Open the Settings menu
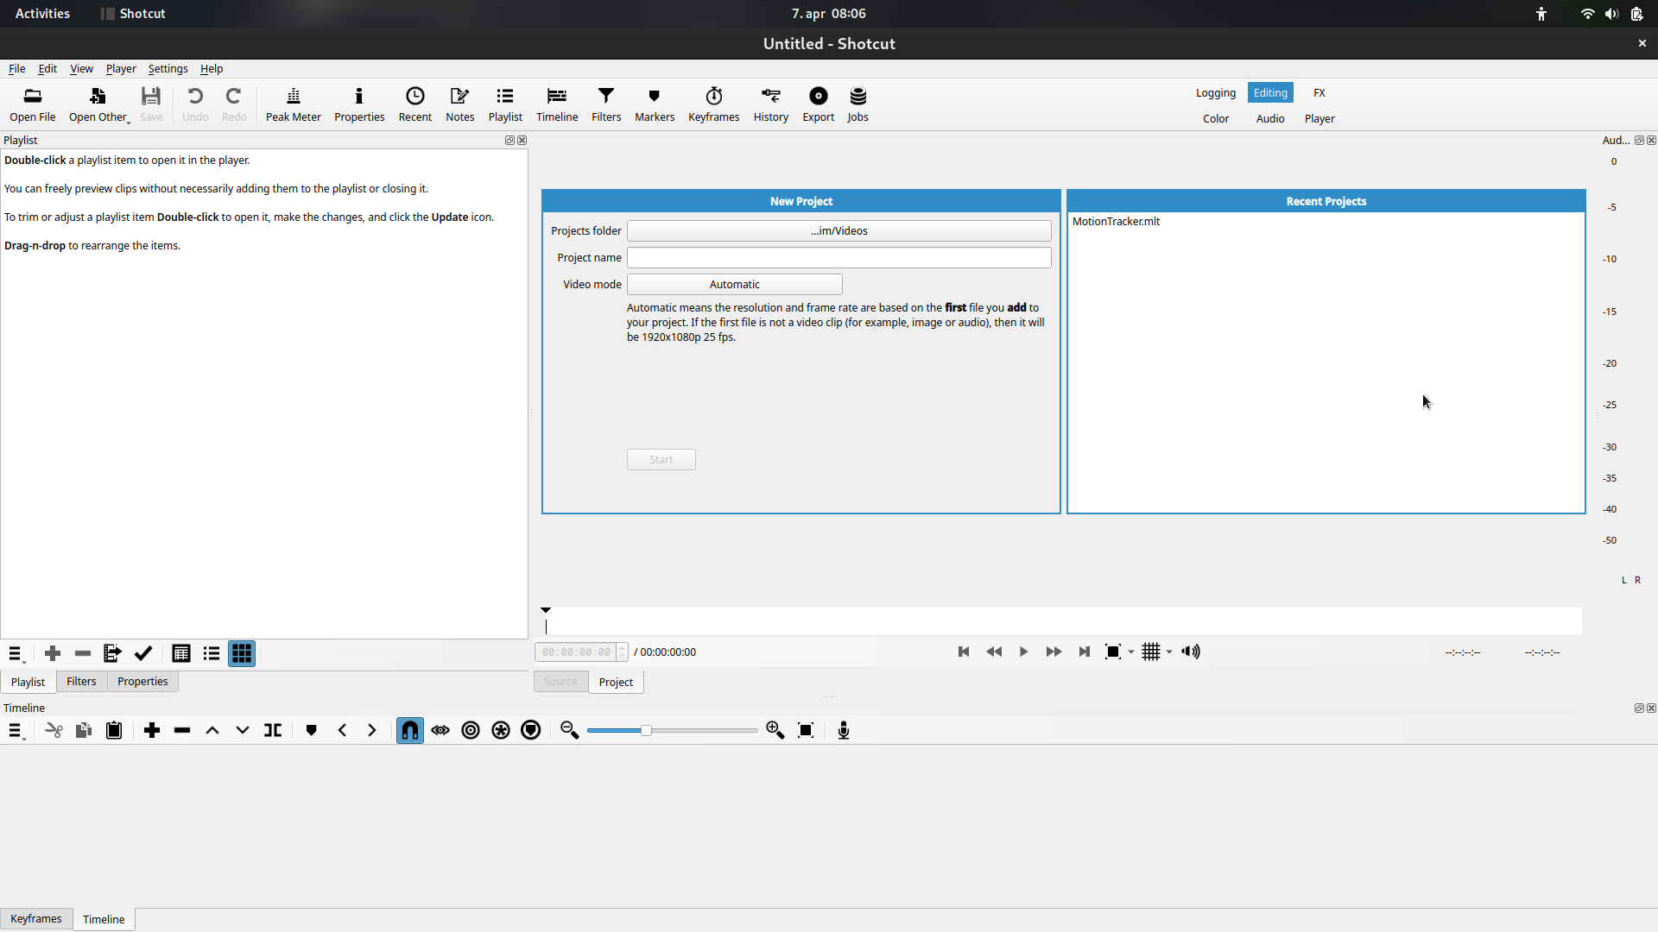The image size is (1658, 932). point(168,68)
